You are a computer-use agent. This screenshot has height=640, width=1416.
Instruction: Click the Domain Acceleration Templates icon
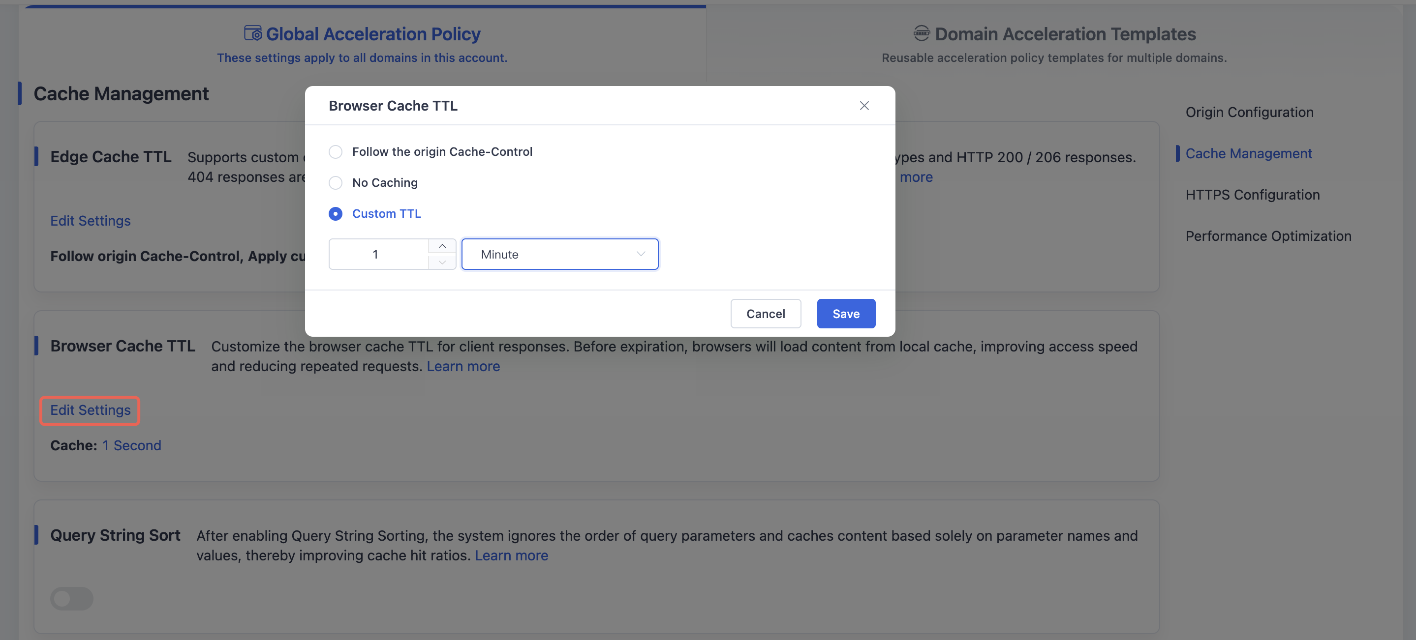921,33
